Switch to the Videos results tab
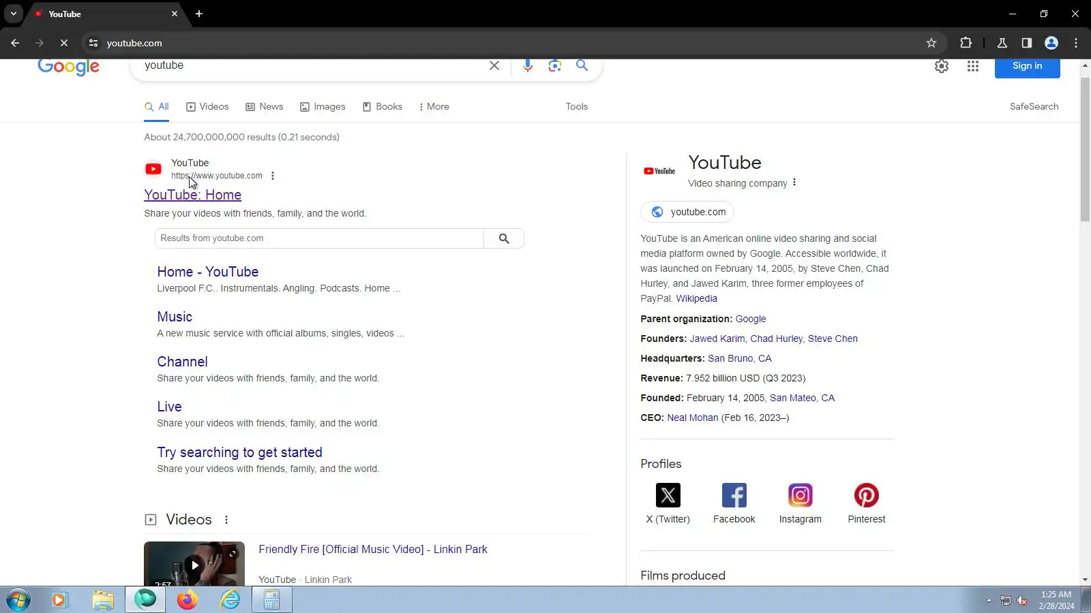Screen dimensions: 1091x613 [x=208, y=107]
